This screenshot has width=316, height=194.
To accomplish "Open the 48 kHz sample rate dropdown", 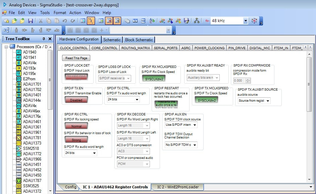I will (x=246, y=21).
